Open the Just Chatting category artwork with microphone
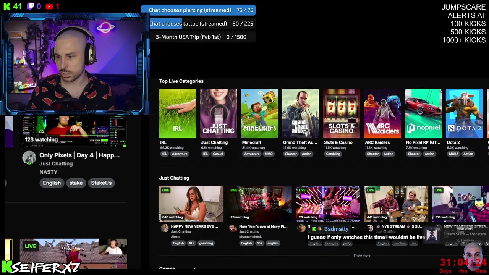 [219, 113]
